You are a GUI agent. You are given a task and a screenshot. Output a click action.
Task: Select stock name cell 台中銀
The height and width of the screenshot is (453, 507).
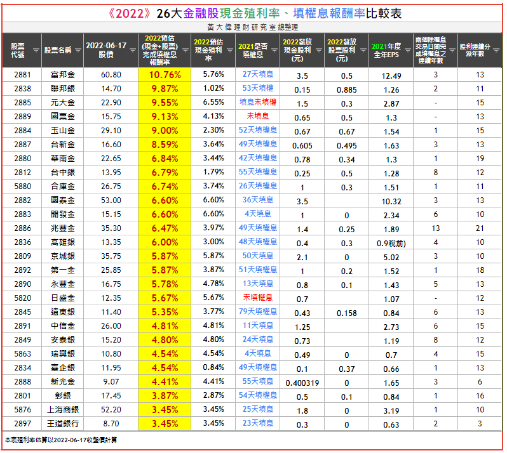point(63,172)
